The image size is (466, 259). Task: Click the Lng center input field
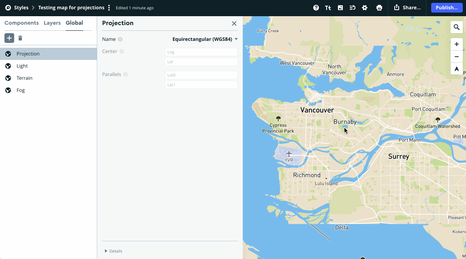pos(201,52)
